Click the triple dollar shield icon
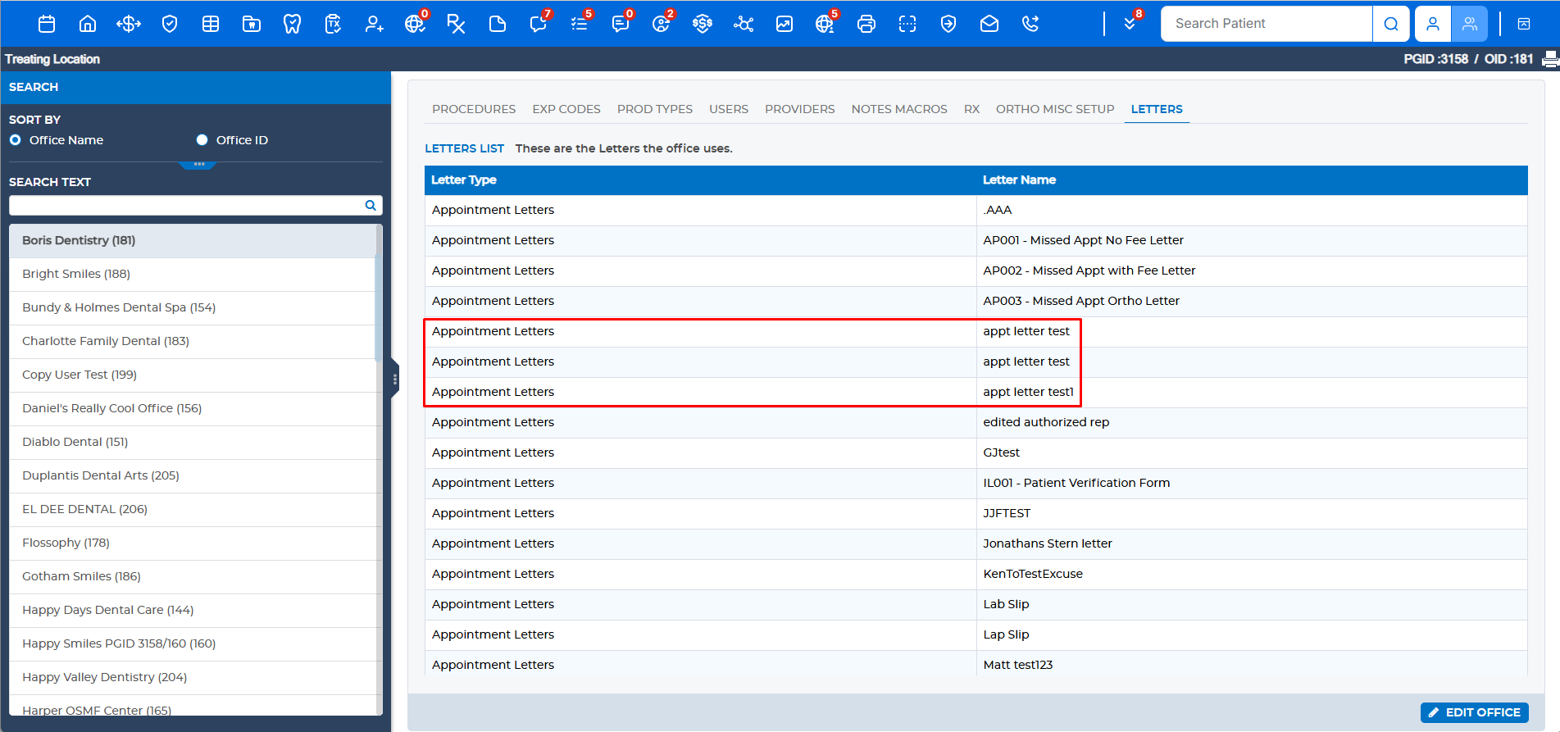The width and height of the screenshot is (1560, 732). point(703,24)
